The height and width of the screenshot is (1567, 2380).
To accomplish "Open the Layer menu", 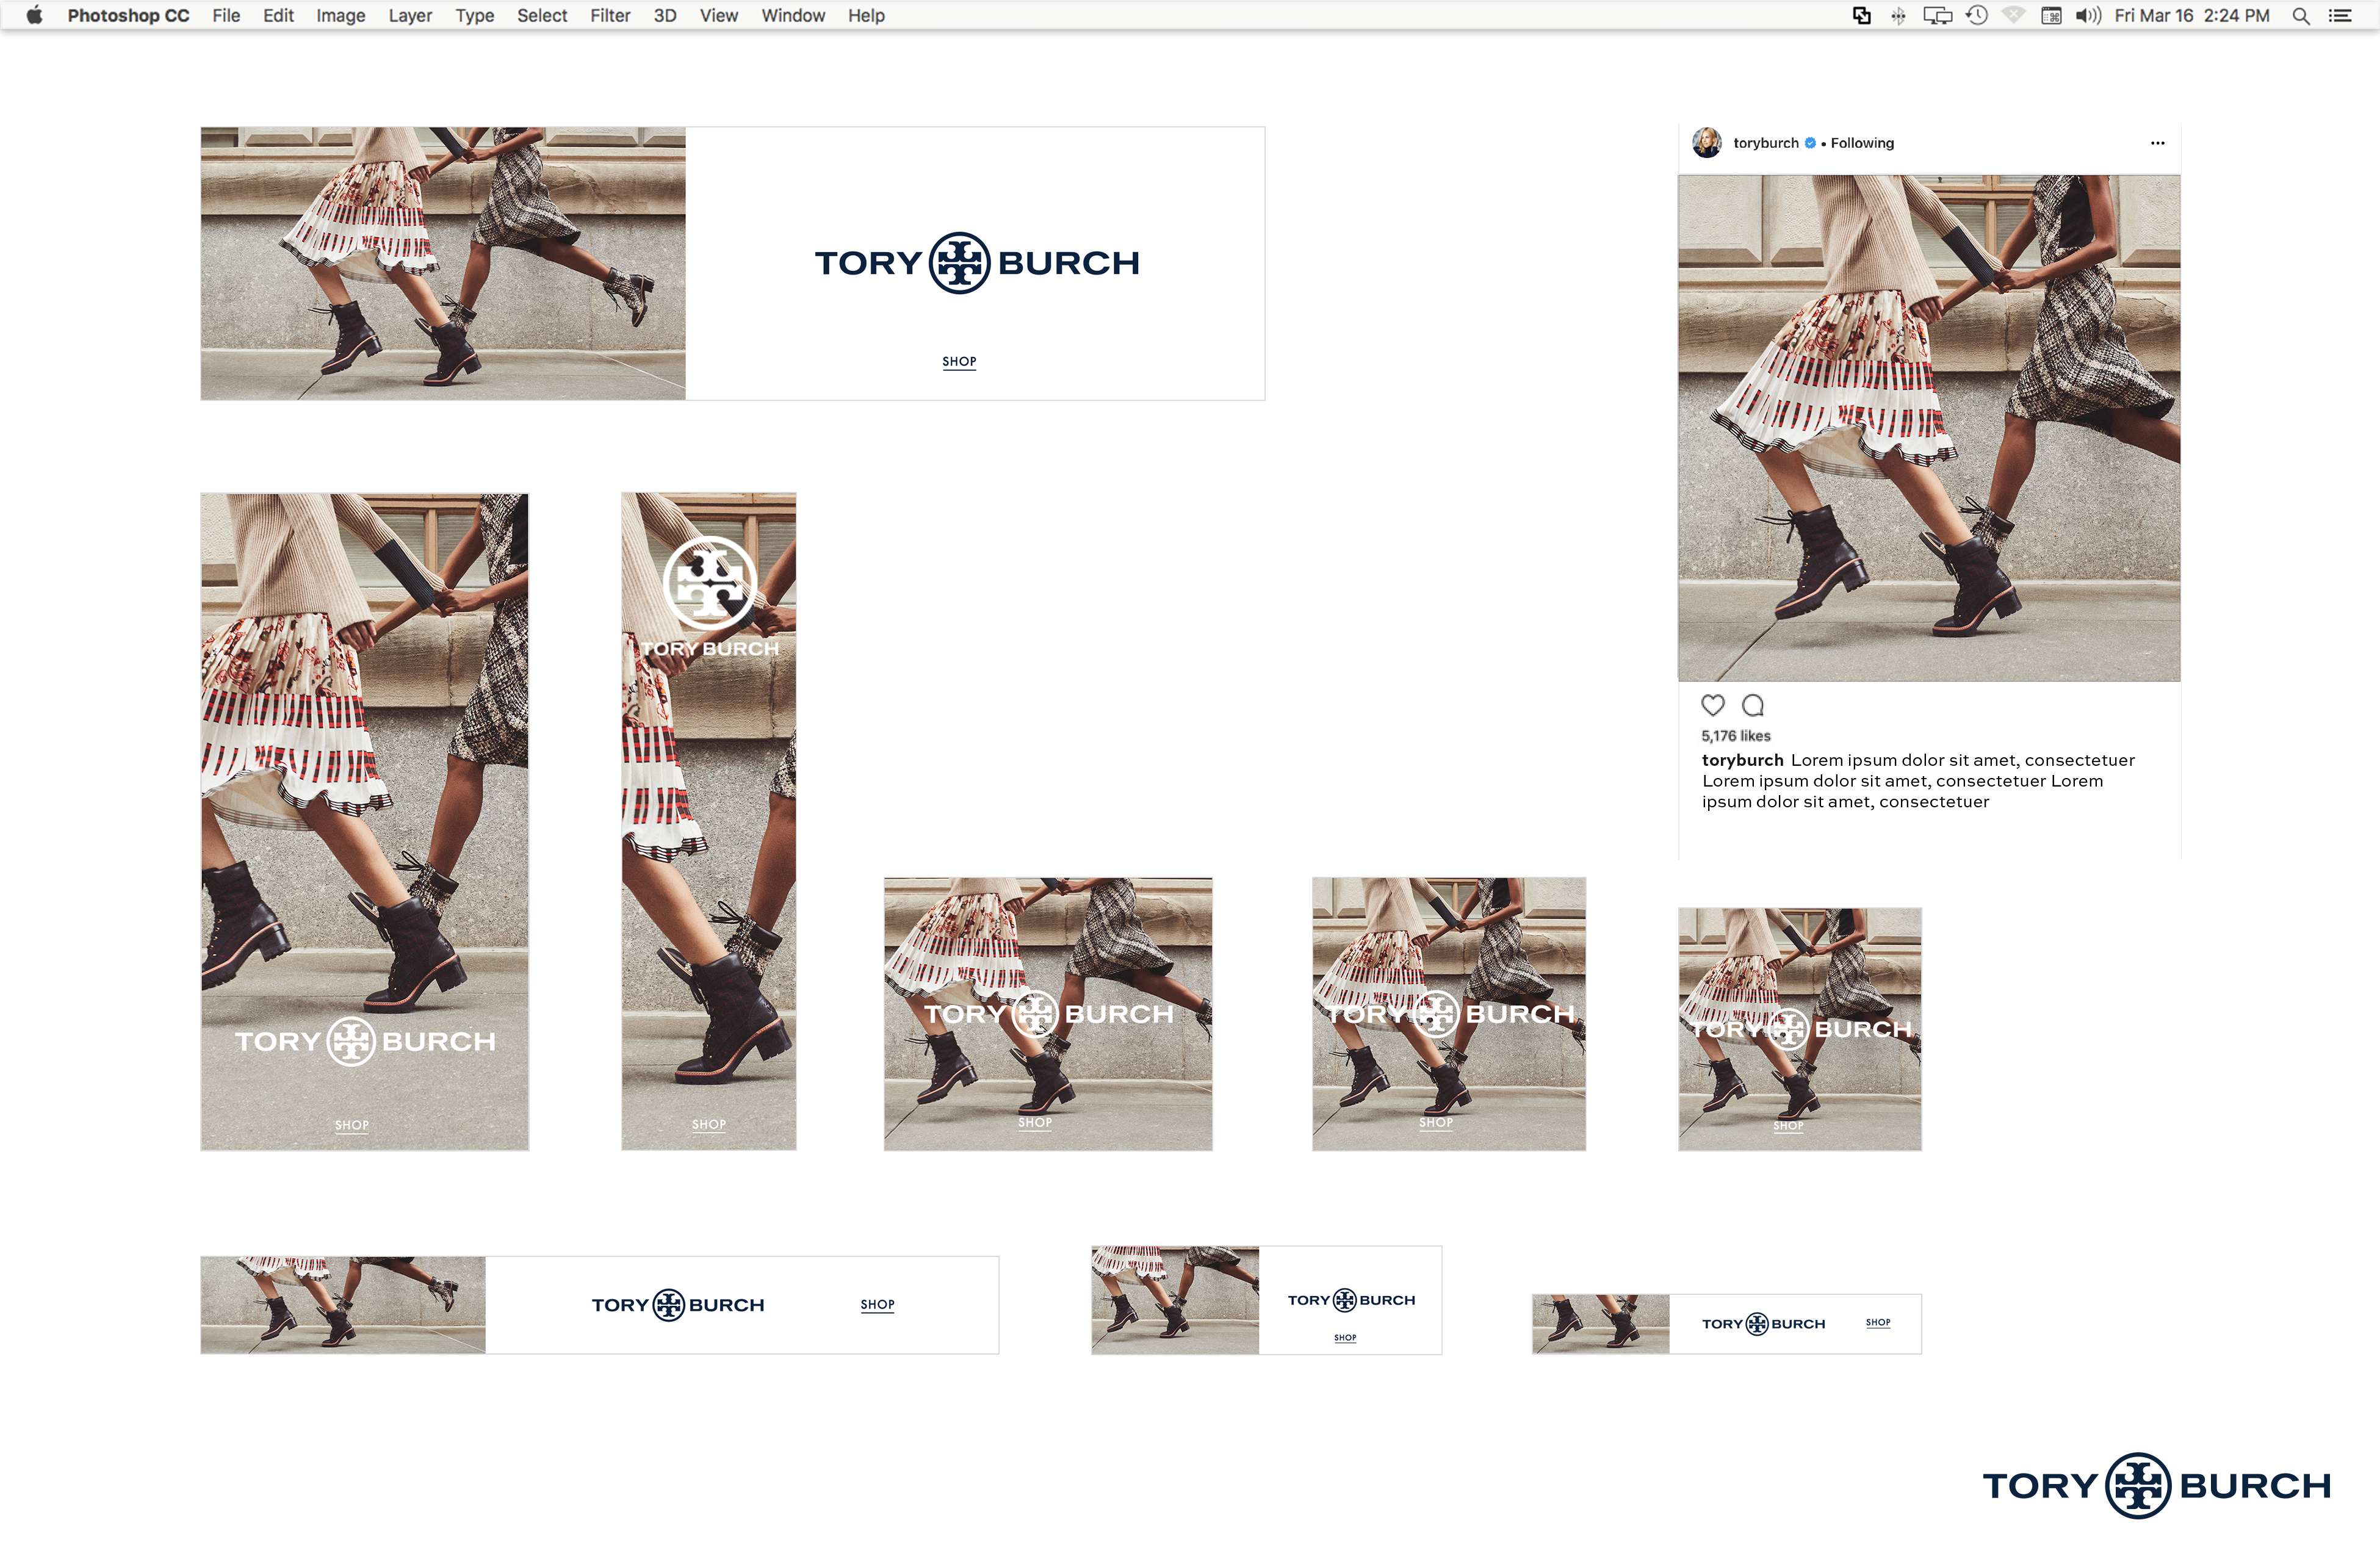I will tap(410, 15).
